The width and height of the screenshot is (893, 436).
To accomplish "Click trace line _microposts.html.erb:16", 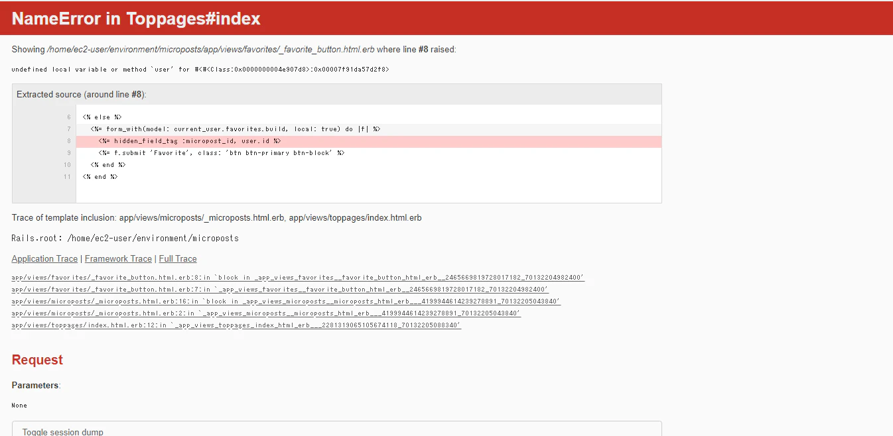I will (x=286, y=301).
